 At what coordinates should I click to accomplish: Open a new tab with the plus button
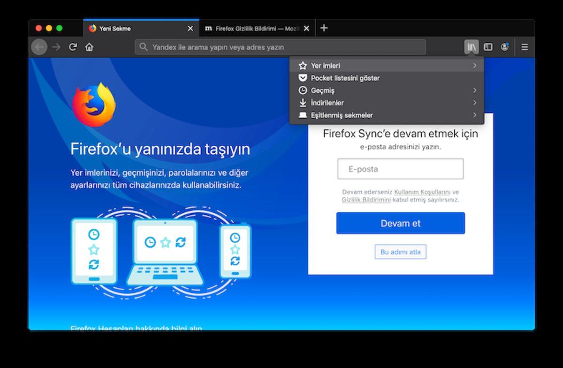[324, 28]
